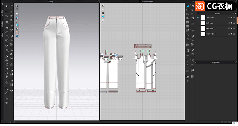Click the orange scrollbar in the fabric list

pyautogui.click(x=237, y=21)
